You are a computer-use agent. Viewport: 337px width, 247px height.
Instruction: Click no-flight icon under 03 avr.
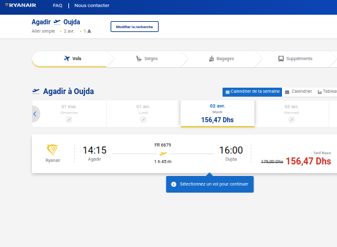click(292, 120)
